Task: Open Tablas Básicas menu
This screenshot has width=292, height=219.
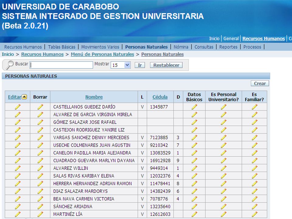Action: pos(62,47)
